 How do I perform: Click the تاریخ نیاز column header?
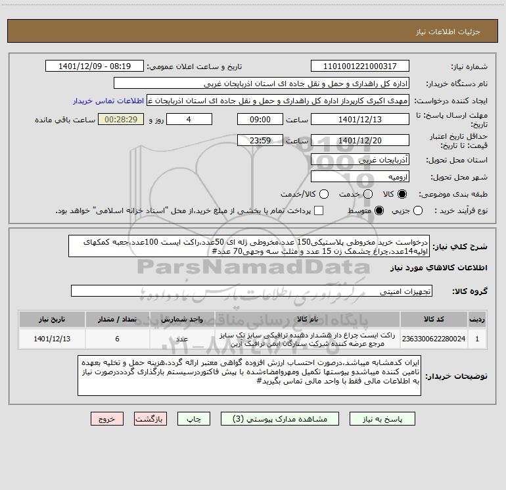point(52,319)
